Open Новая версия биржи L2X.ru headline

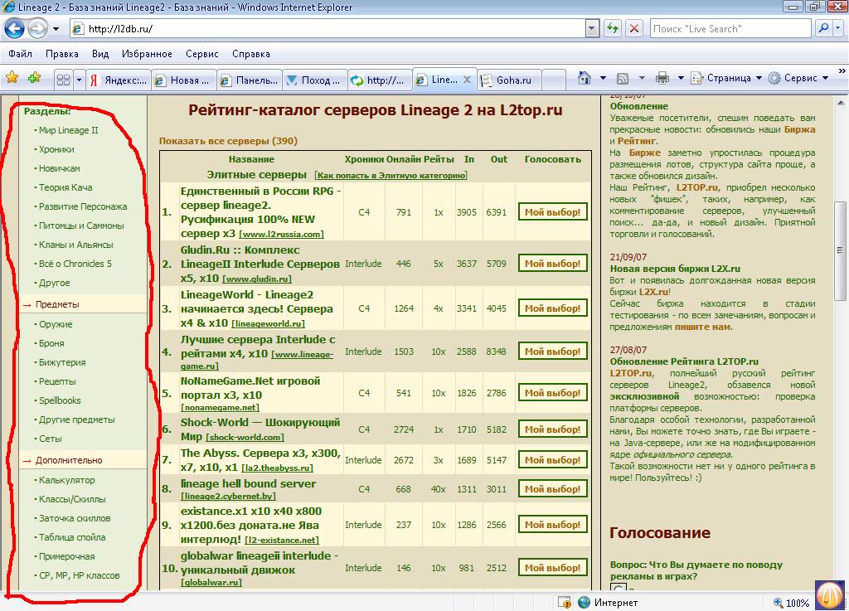coord(675,269)
